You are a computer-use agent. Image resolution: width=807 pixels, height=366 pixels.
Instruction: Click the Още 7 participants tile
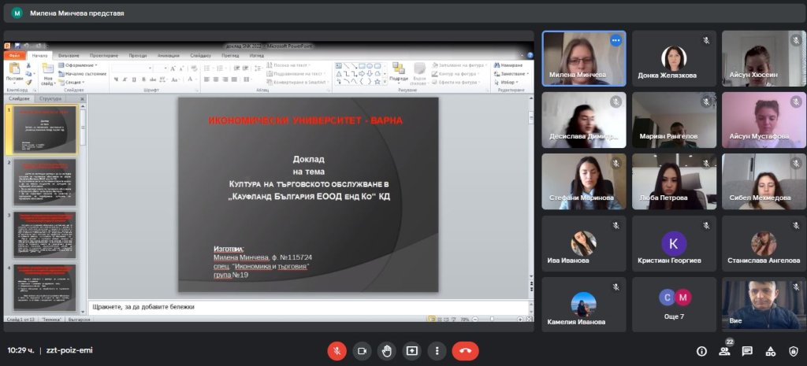pos(675,305)
